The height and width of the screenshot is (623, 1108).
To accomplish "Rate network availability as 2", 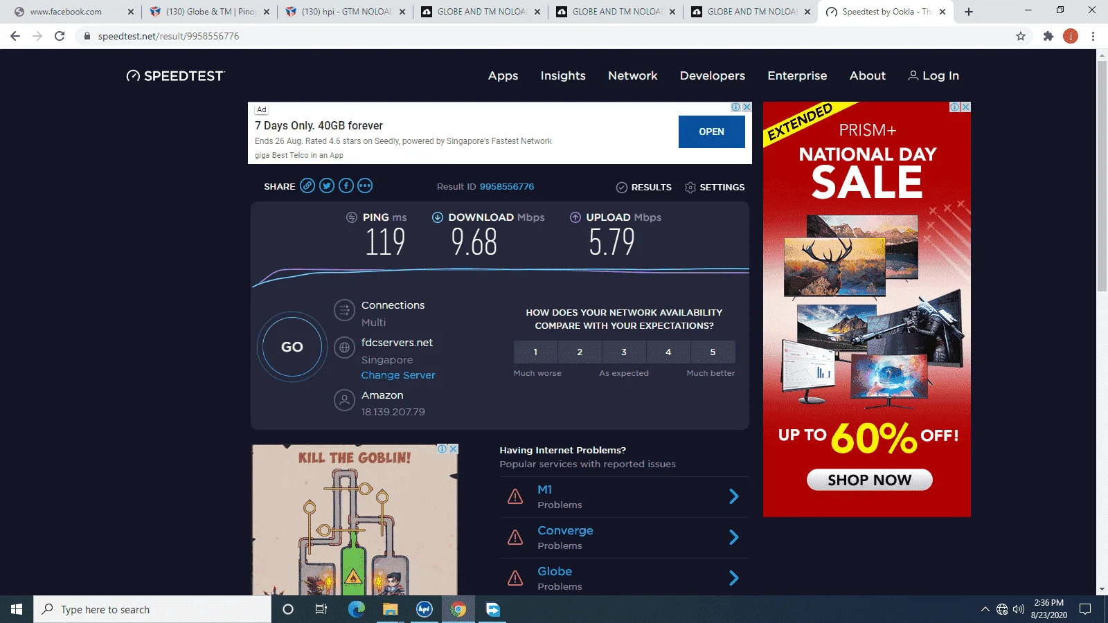I will tap(580, 352).
